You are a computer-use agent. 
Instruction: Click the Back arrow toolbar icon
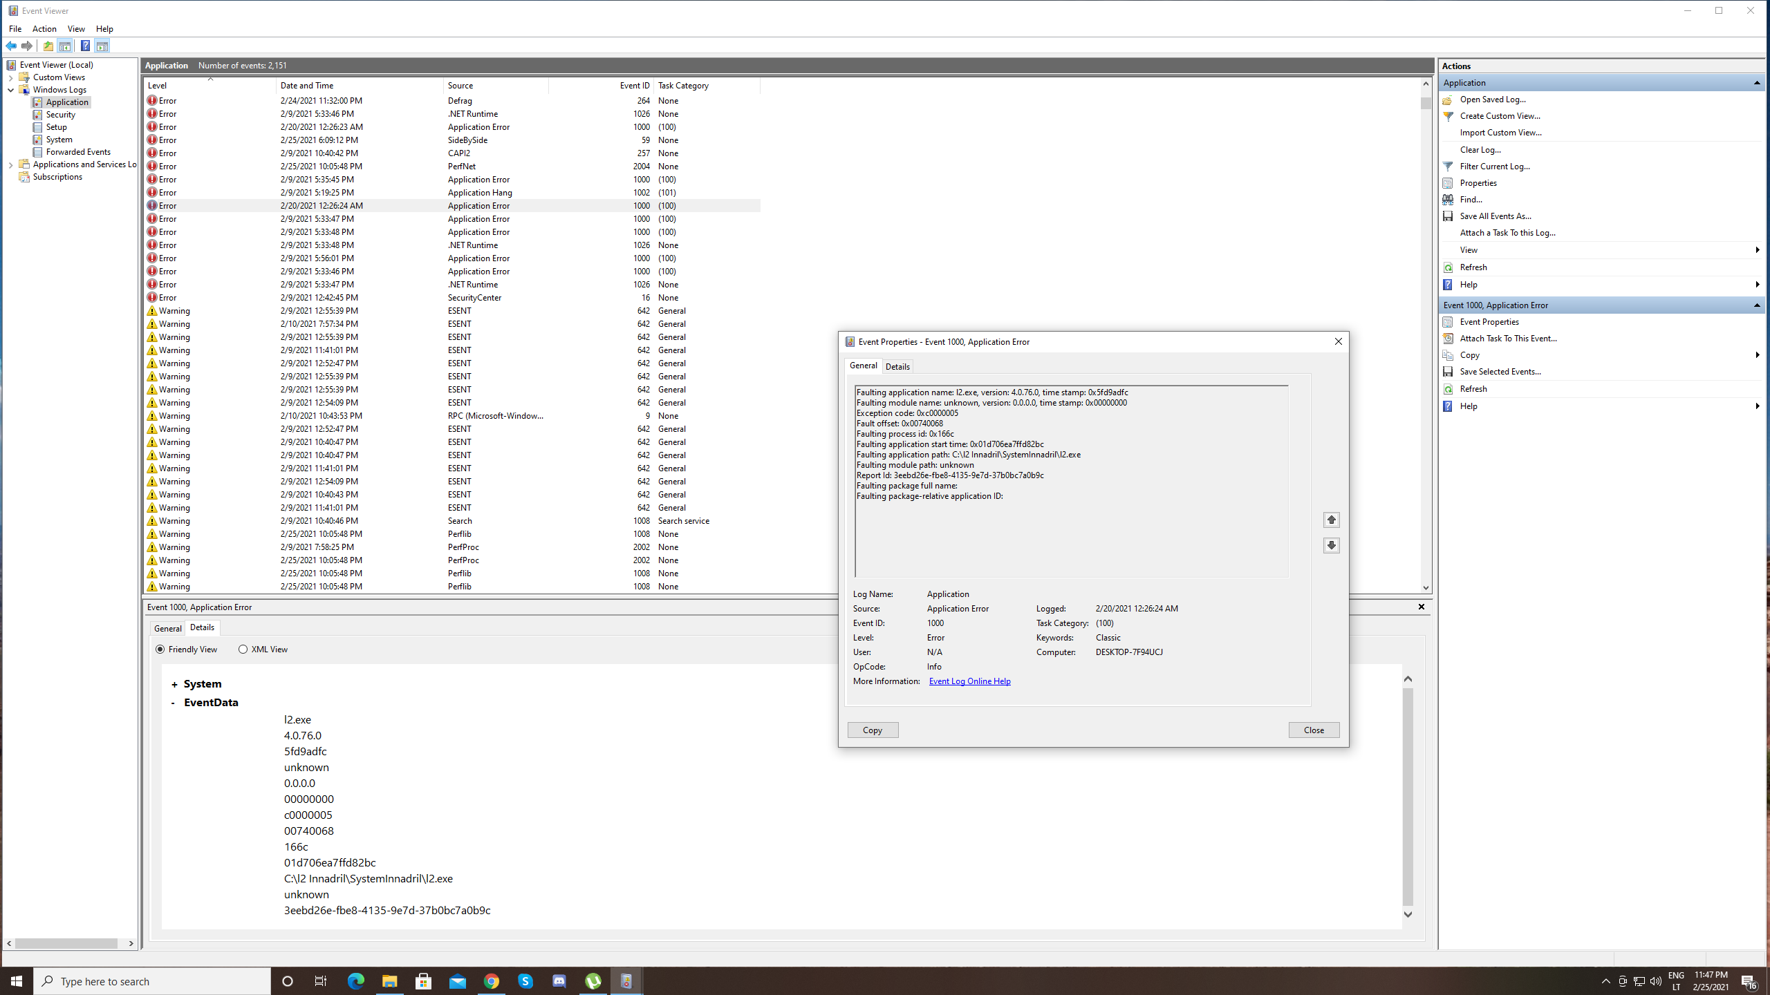(11, 46)
